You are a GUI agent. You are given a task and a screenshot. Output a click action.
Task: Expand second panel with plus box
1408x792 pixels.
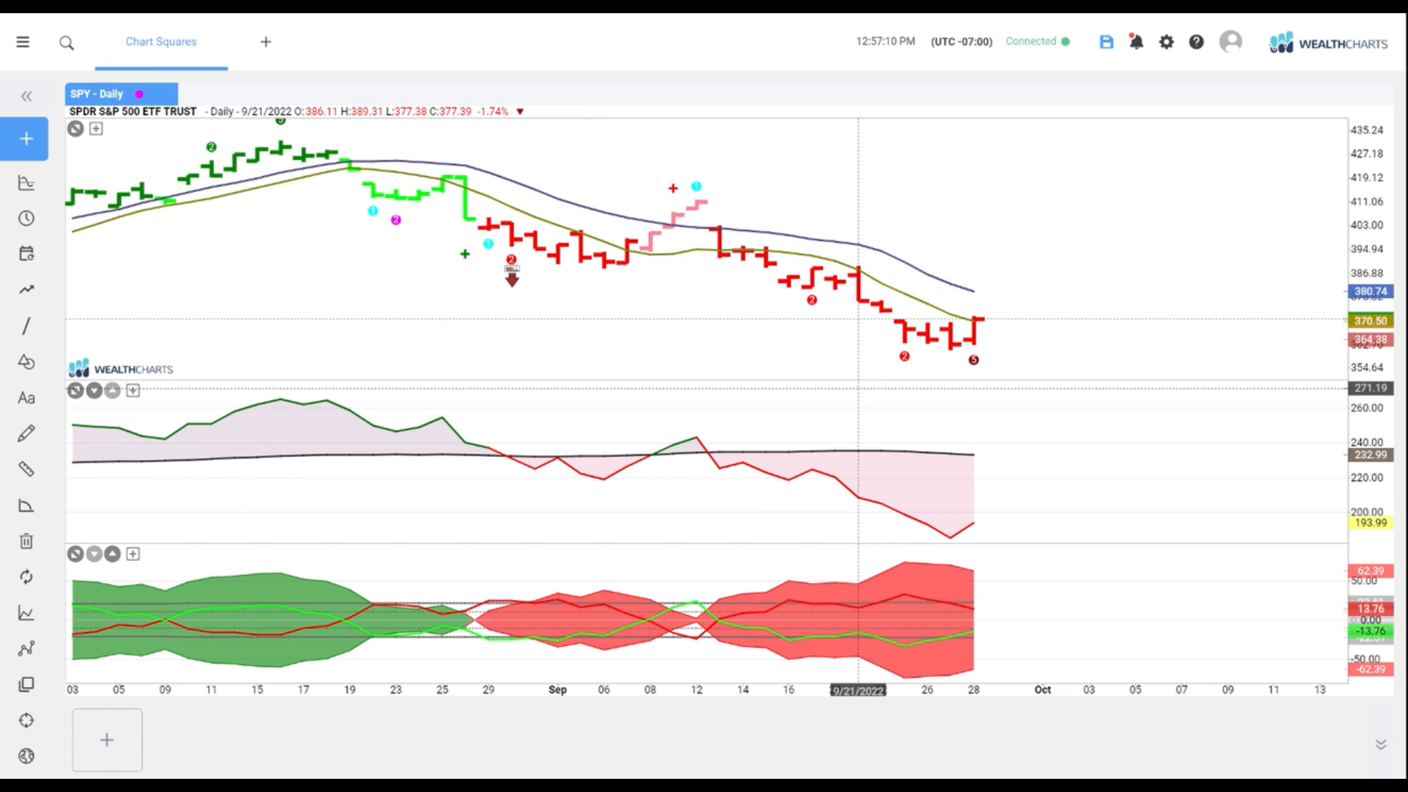tap(133, 390)
